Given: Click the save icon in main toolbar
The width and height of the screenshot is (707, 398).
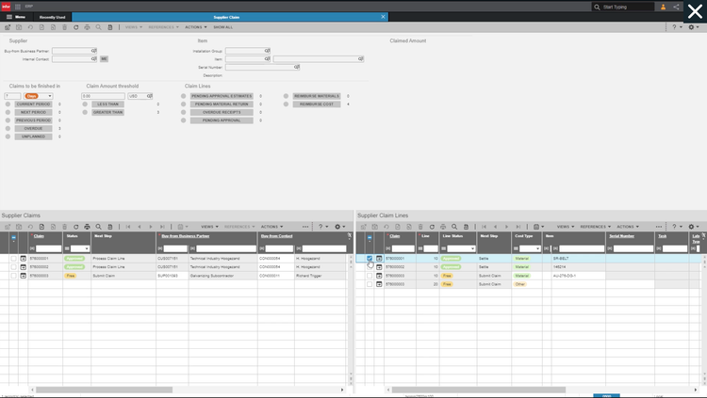Looking at the screenshot, I should pos(19,27).
